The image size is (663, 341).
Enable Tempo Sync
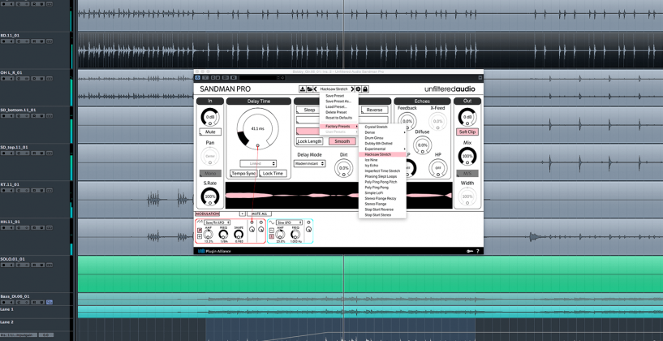click(x=243, y=174)
